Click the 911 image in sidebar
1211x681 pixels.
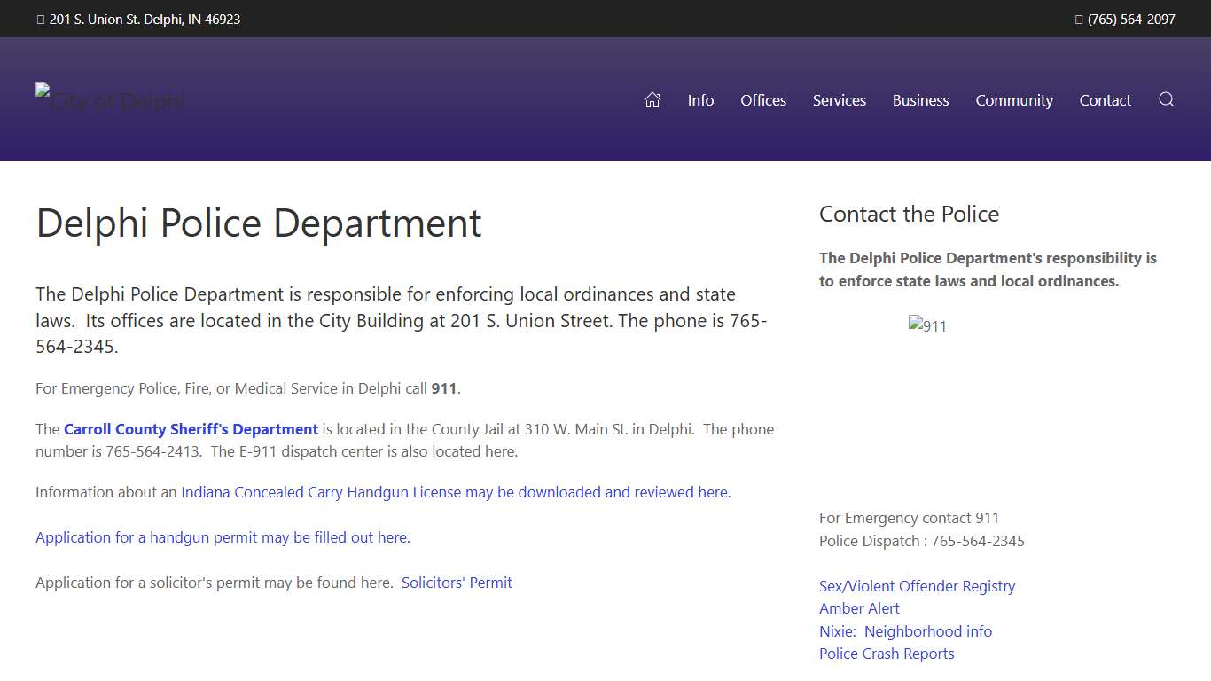coord(927,326)
